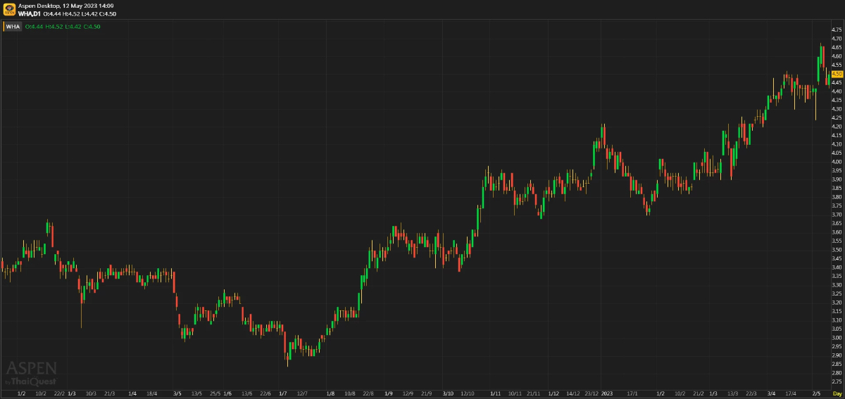Image resolution: width=845 pixels, height=399 pixels.
Task: Click the 2/5 date axis marker
Action: point(816,393)
